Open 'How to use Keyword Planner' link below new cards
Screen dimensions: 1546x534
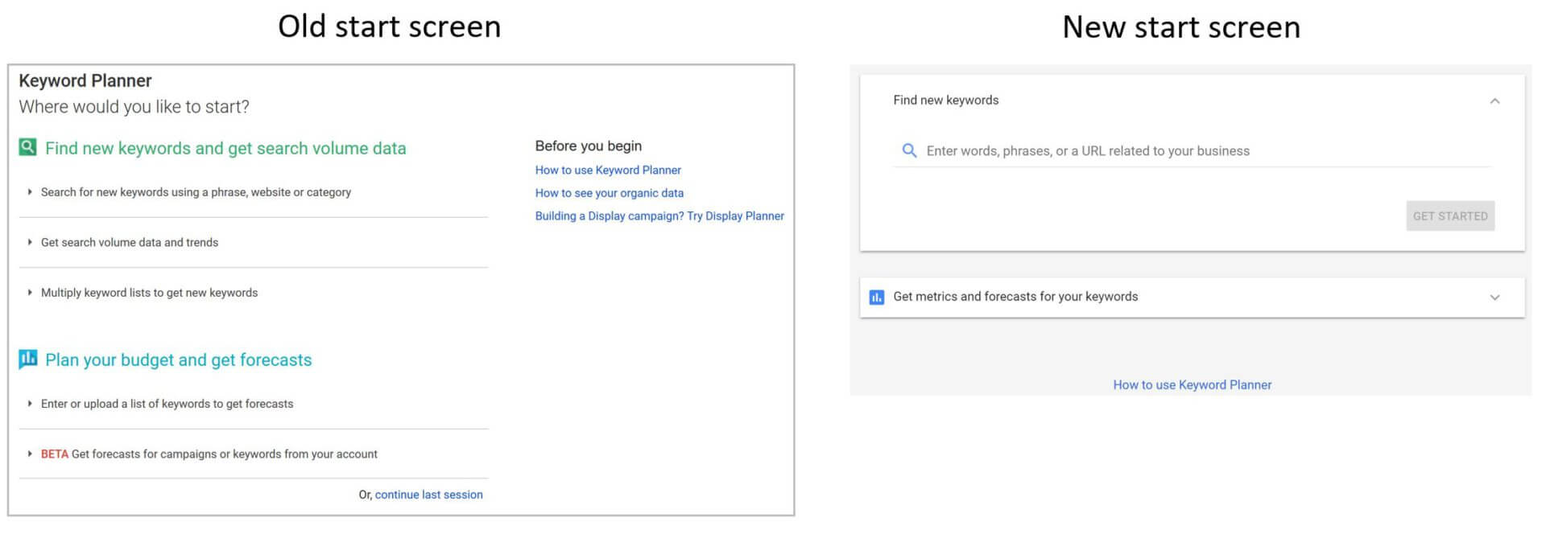[1192, 384]
